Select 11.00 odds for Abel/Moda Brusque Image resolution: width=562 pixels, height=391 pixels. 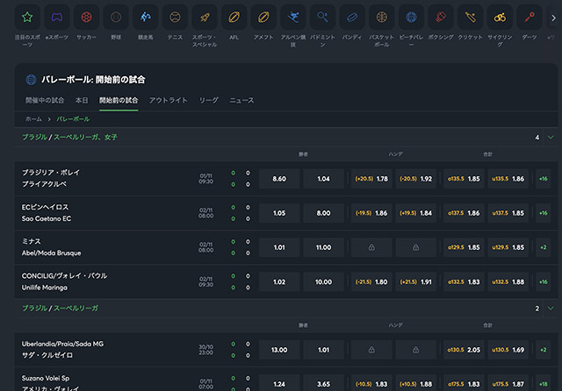(x=323, y=247)
